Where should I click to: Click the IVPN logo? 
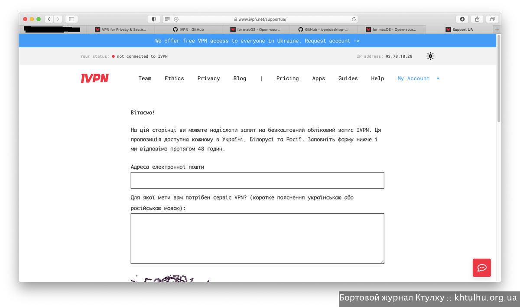94,78
